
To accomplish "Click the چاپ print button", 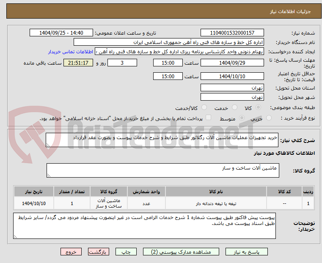I will (126, 252).
